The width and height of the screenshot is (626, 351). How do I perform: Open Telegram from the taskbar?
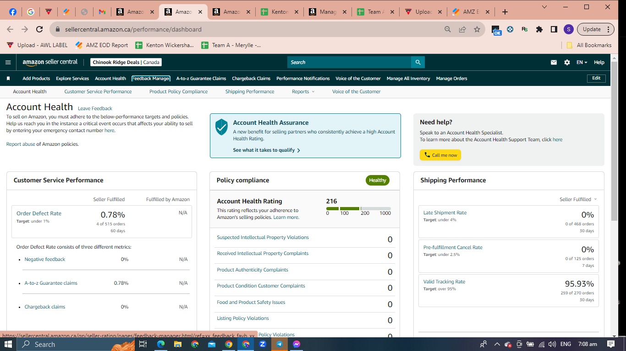(x=280, y=344)
